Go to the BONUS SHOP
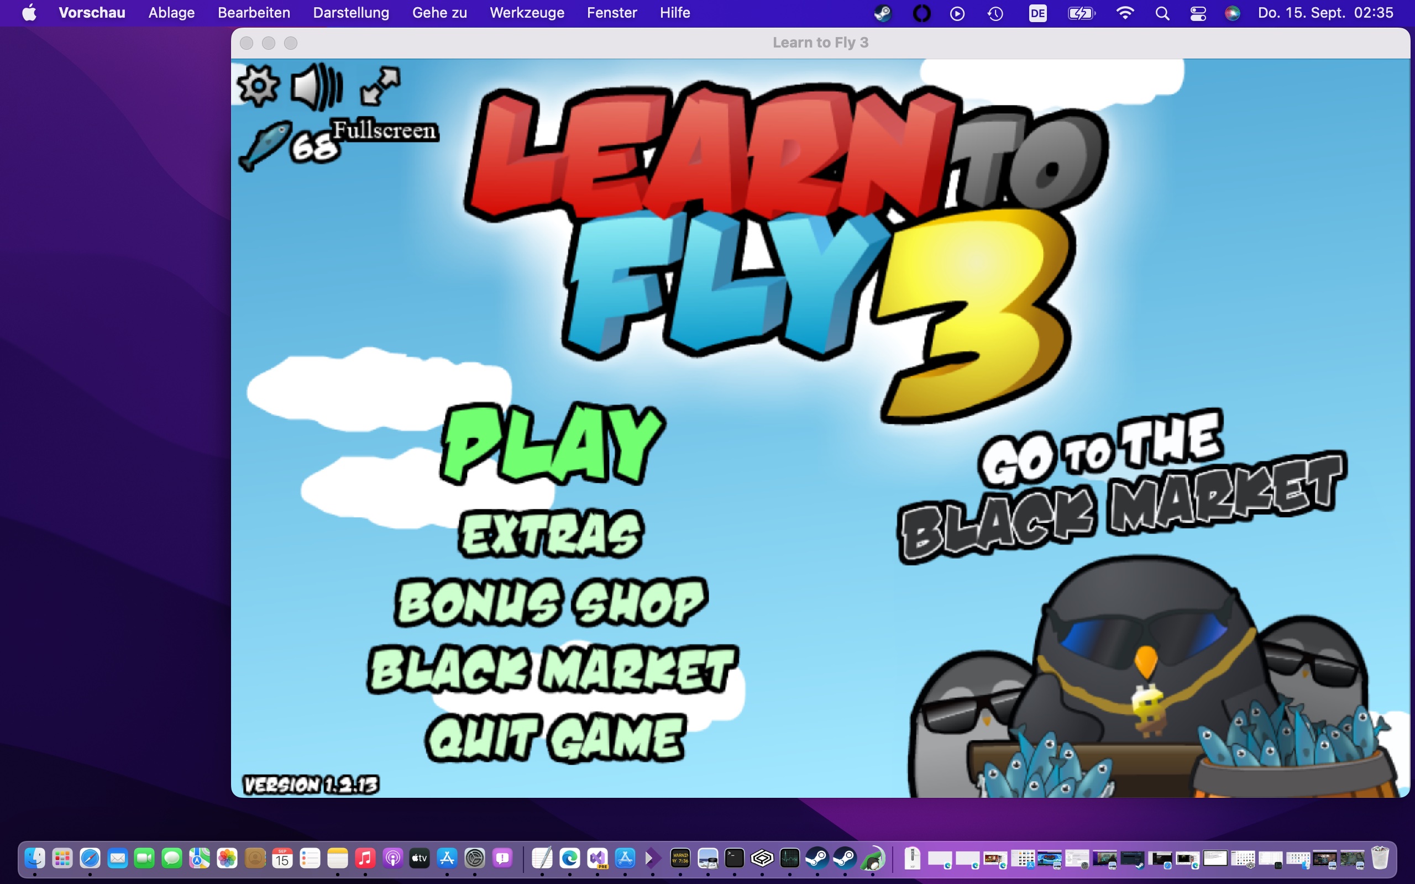This screenshot has width=1415, height=884. pos(551,602)
